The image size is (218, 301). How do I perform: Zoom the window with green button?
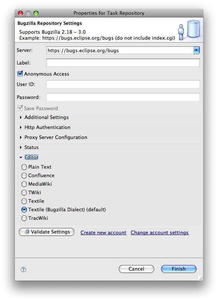[36, 13]
